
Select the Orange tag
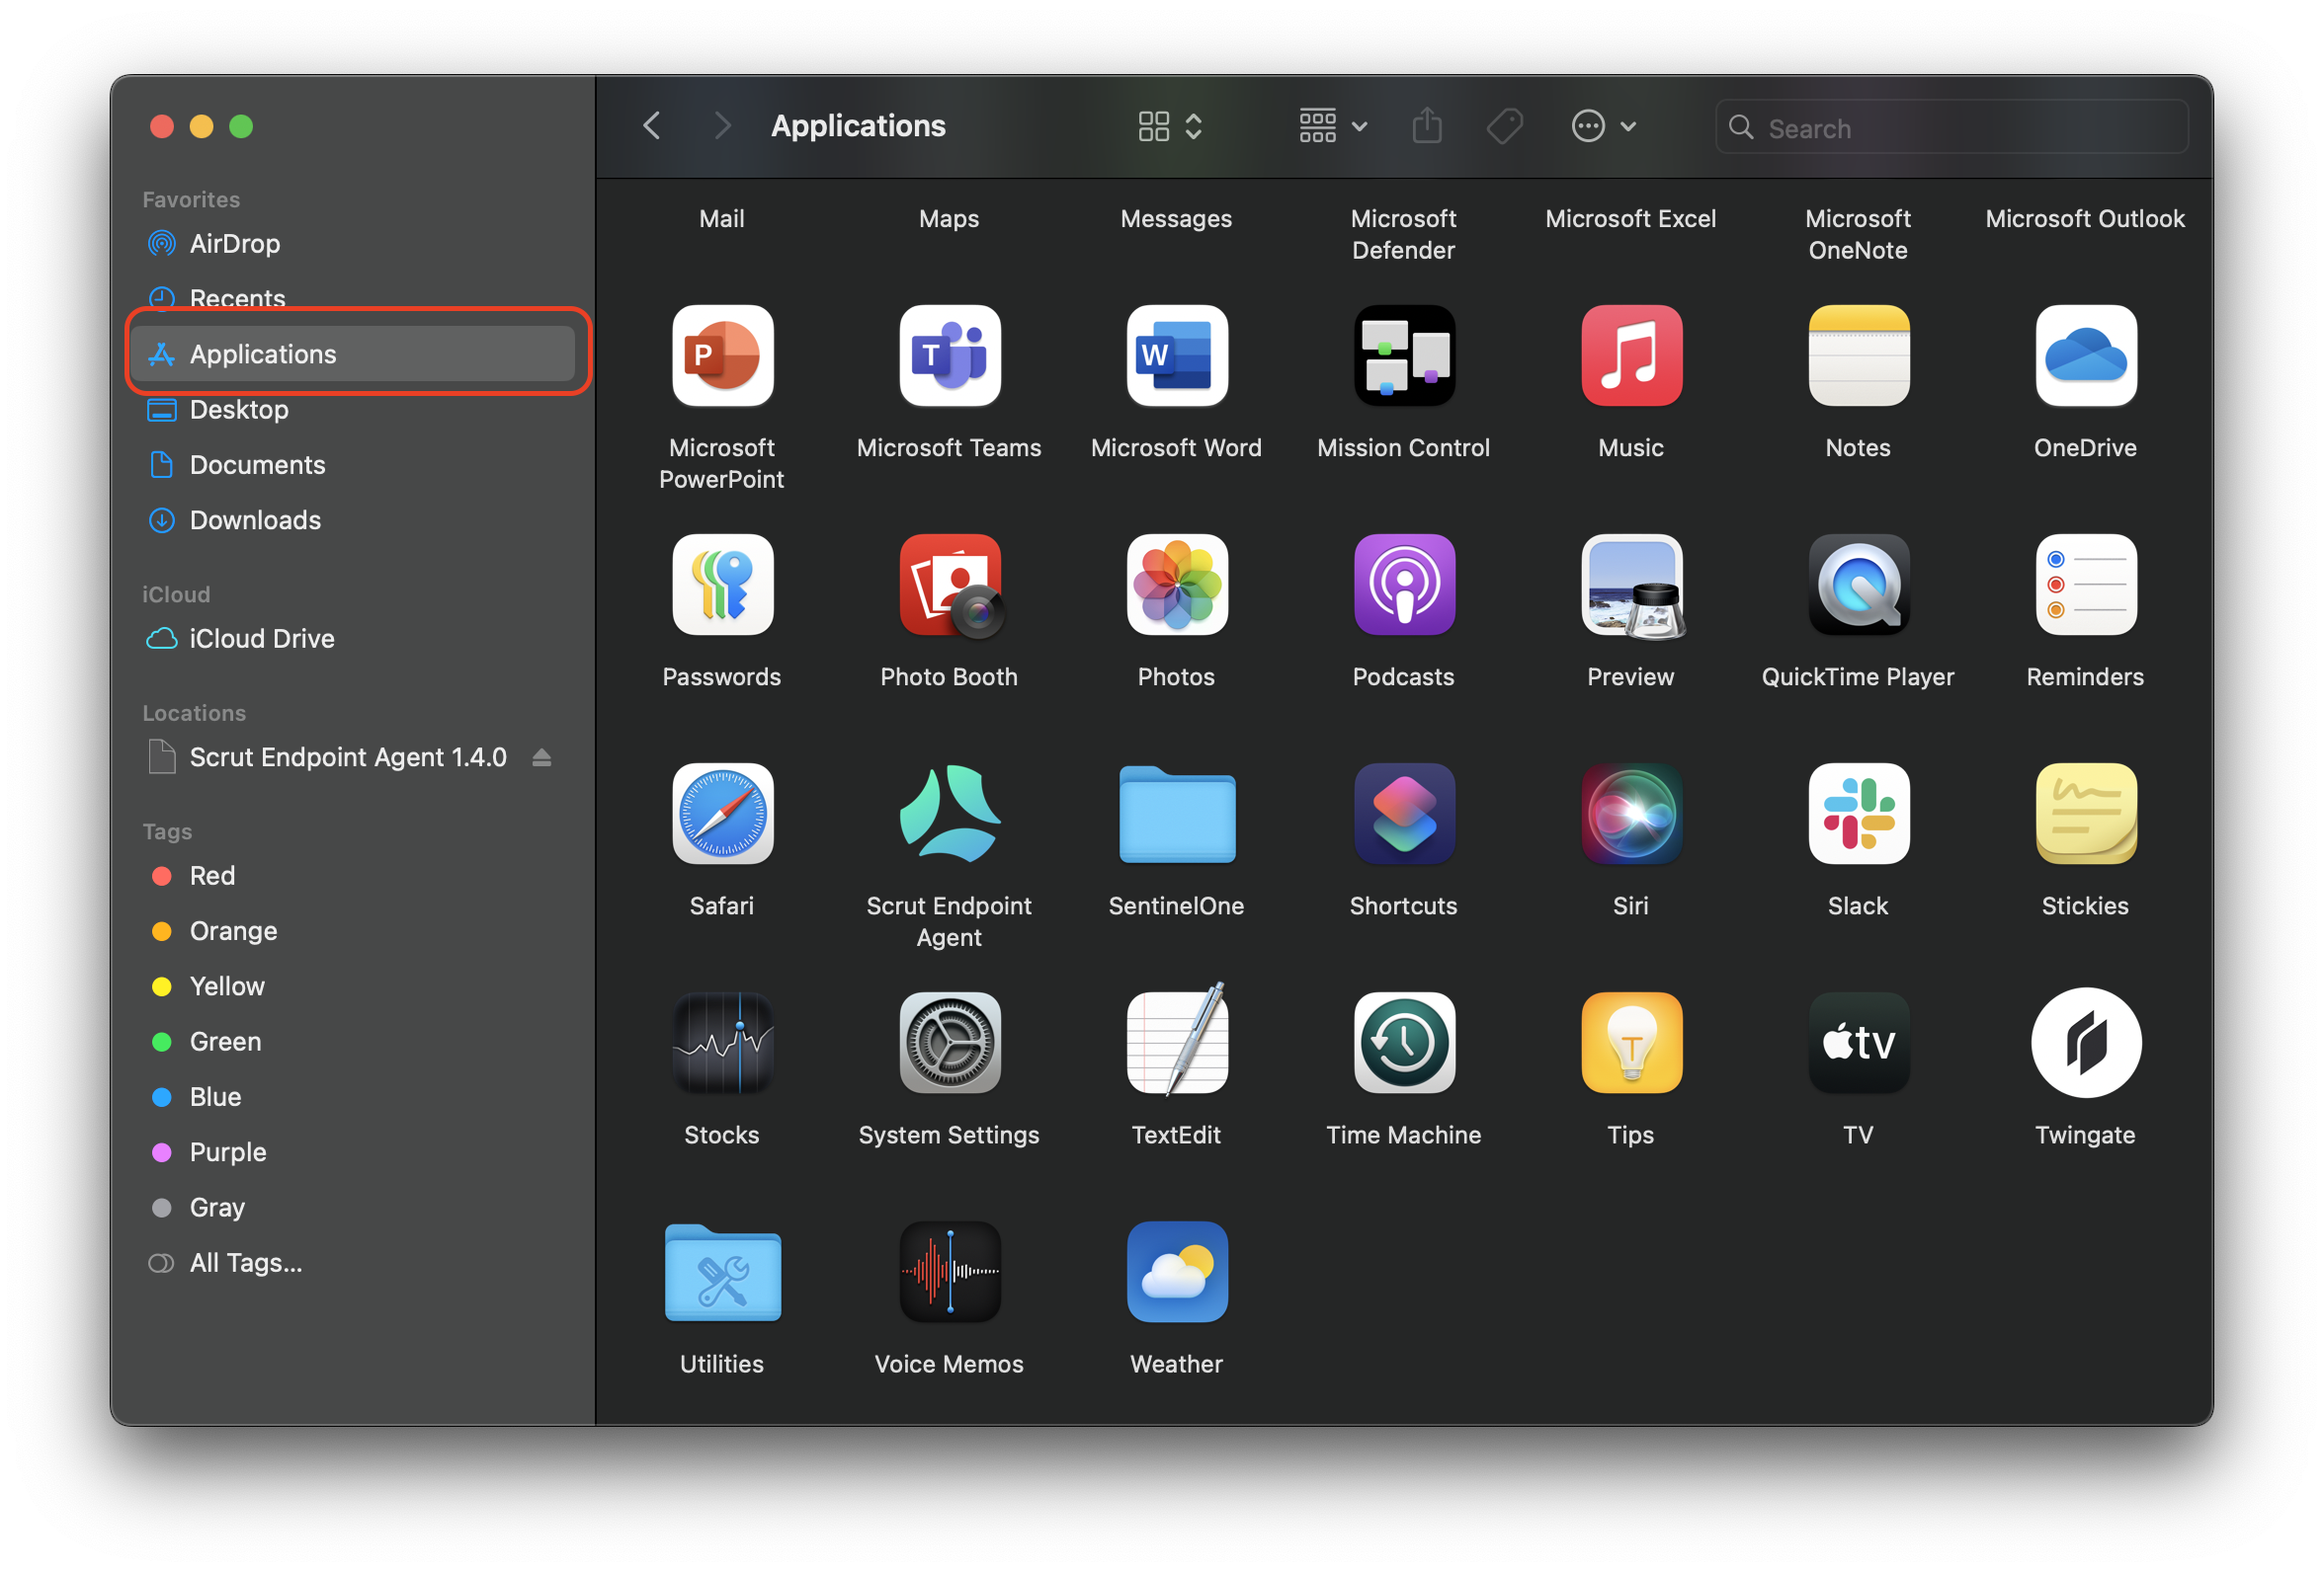352,930
